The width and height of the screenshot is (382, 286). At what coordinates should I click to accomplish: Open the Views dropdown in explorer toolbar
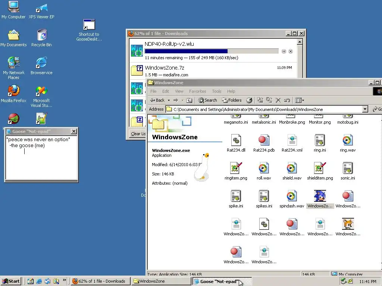300,100
